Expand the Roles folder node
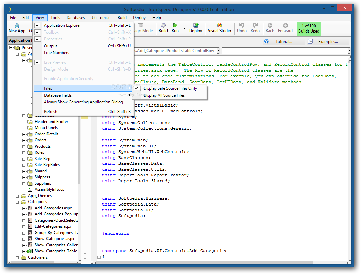This screenshot has height=274, width=361. [x=24, y=153]
